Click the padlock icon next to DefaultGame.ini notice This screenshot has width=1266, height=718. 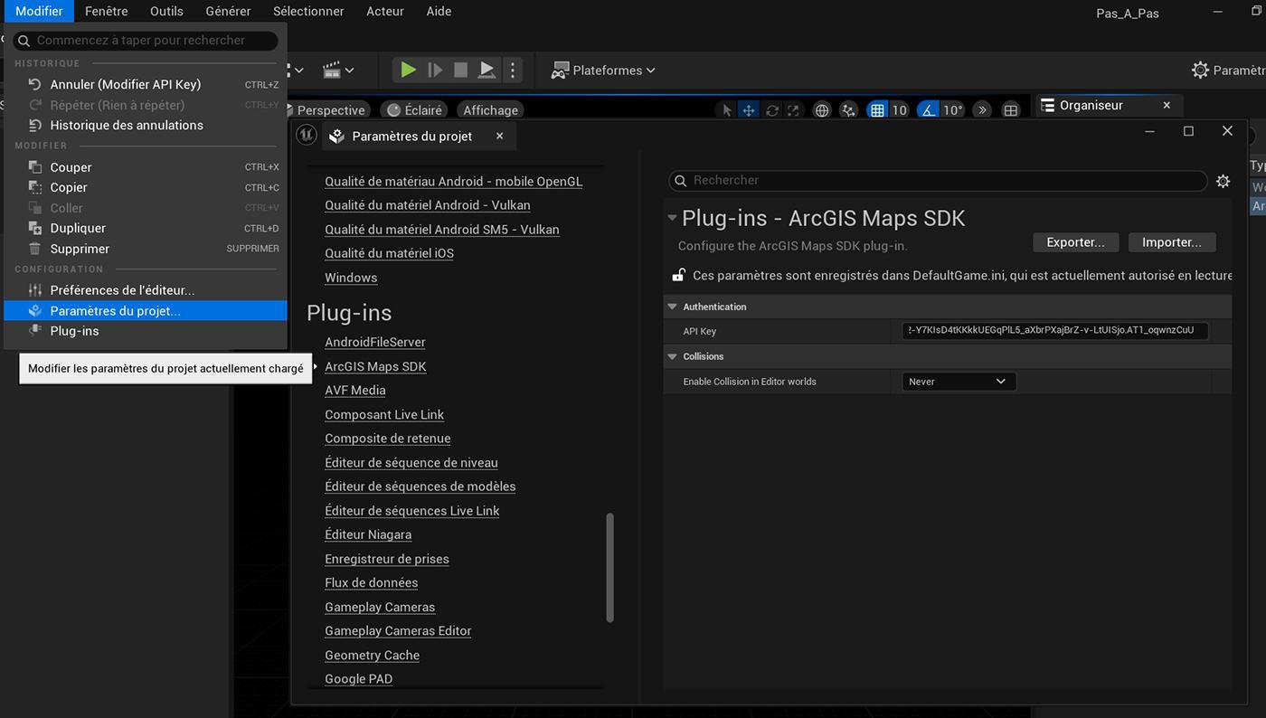[678, 275]
